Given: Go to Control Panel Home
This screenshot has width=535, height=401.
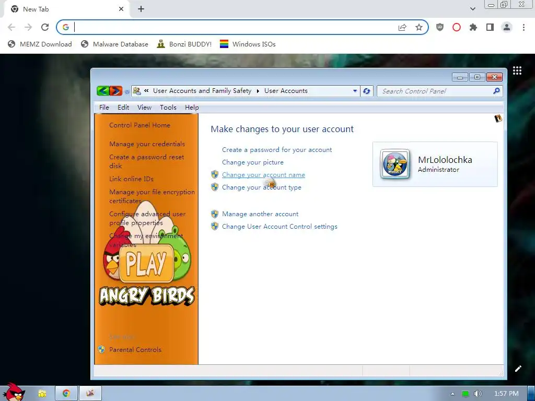Looking at the screenshot, I should coord(139,125).
